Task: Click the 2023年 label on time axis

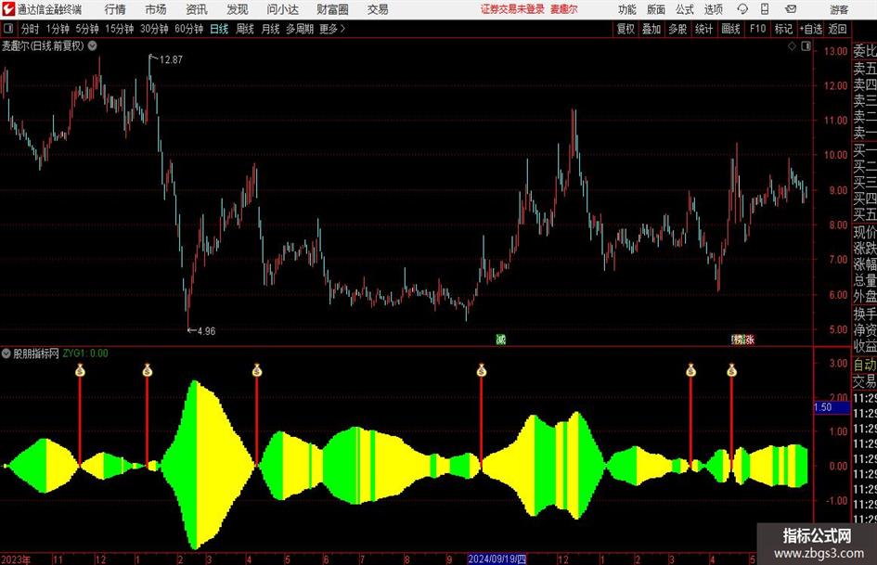Action: pyautogui.click(x=16, y=559)
